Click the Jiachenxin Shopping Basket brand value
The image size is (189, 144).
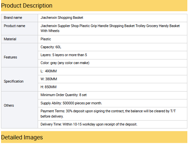[62, 18]
